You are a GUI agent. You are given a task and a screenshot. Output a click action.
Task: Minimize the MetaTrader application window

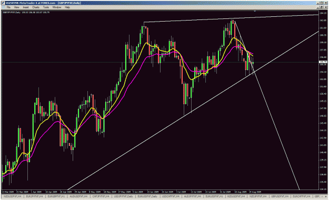pos(318,3)
